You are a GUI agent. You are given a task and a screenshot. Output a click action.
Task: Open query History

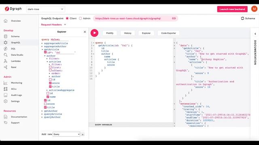[127, 33]
